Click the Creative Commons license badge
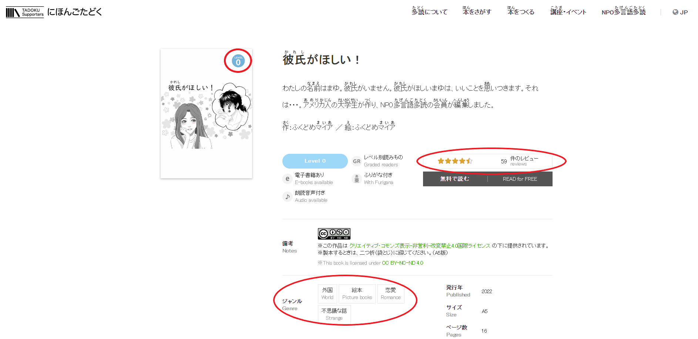The image size is (698, 339). point(334,234)
